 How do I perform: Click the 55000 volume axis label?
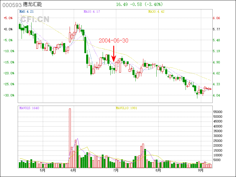[218, 112]
